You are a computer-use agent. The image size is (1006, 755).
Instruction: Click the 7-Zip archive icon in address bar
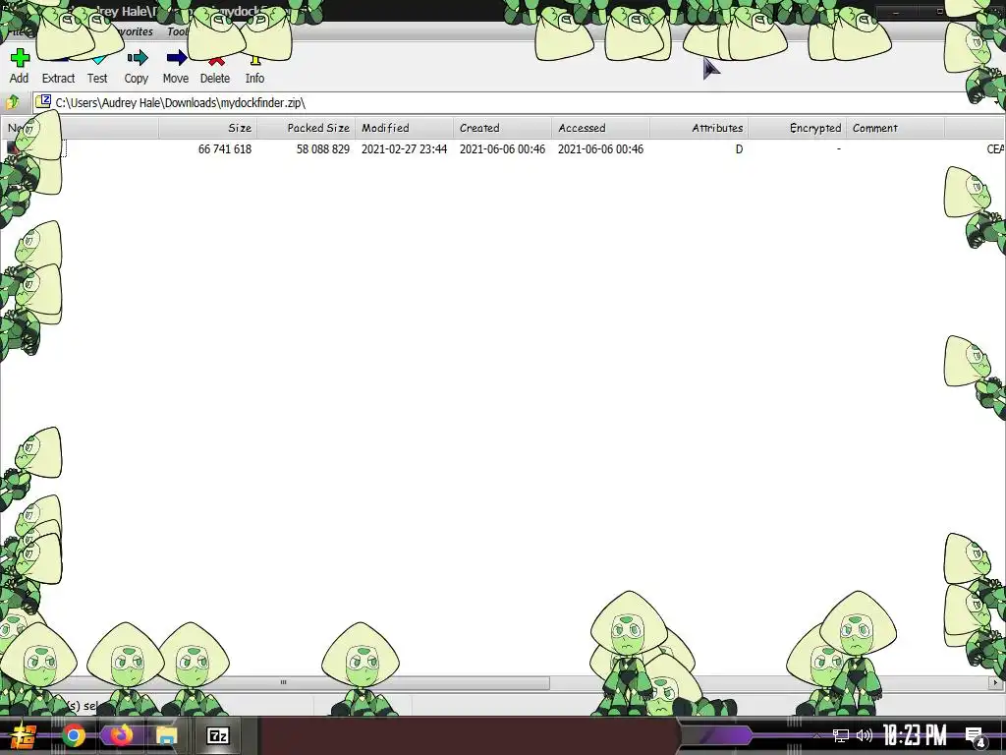pos(43,101)
